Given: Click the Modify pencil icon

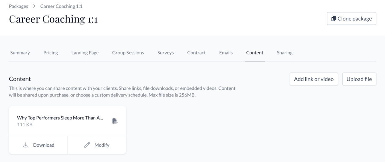Looking at the screenshot, I should tap(87, 145).
